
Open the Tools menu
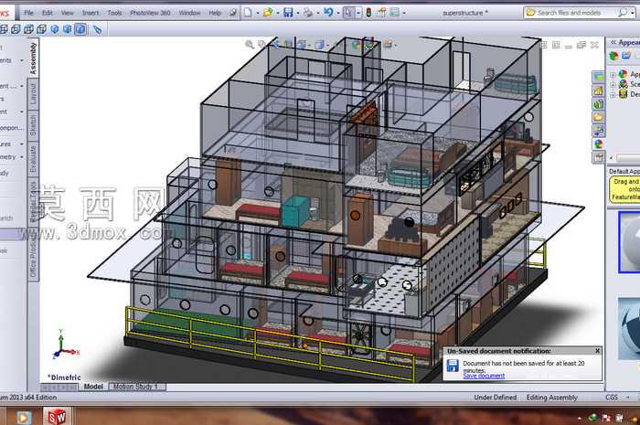(x=114, y=13)
